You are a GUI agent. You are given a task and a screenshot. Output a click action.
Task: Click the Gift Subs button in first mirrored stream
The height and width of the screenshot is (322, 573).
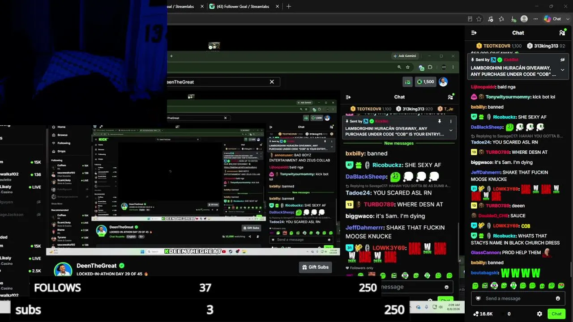click(316, 267)
